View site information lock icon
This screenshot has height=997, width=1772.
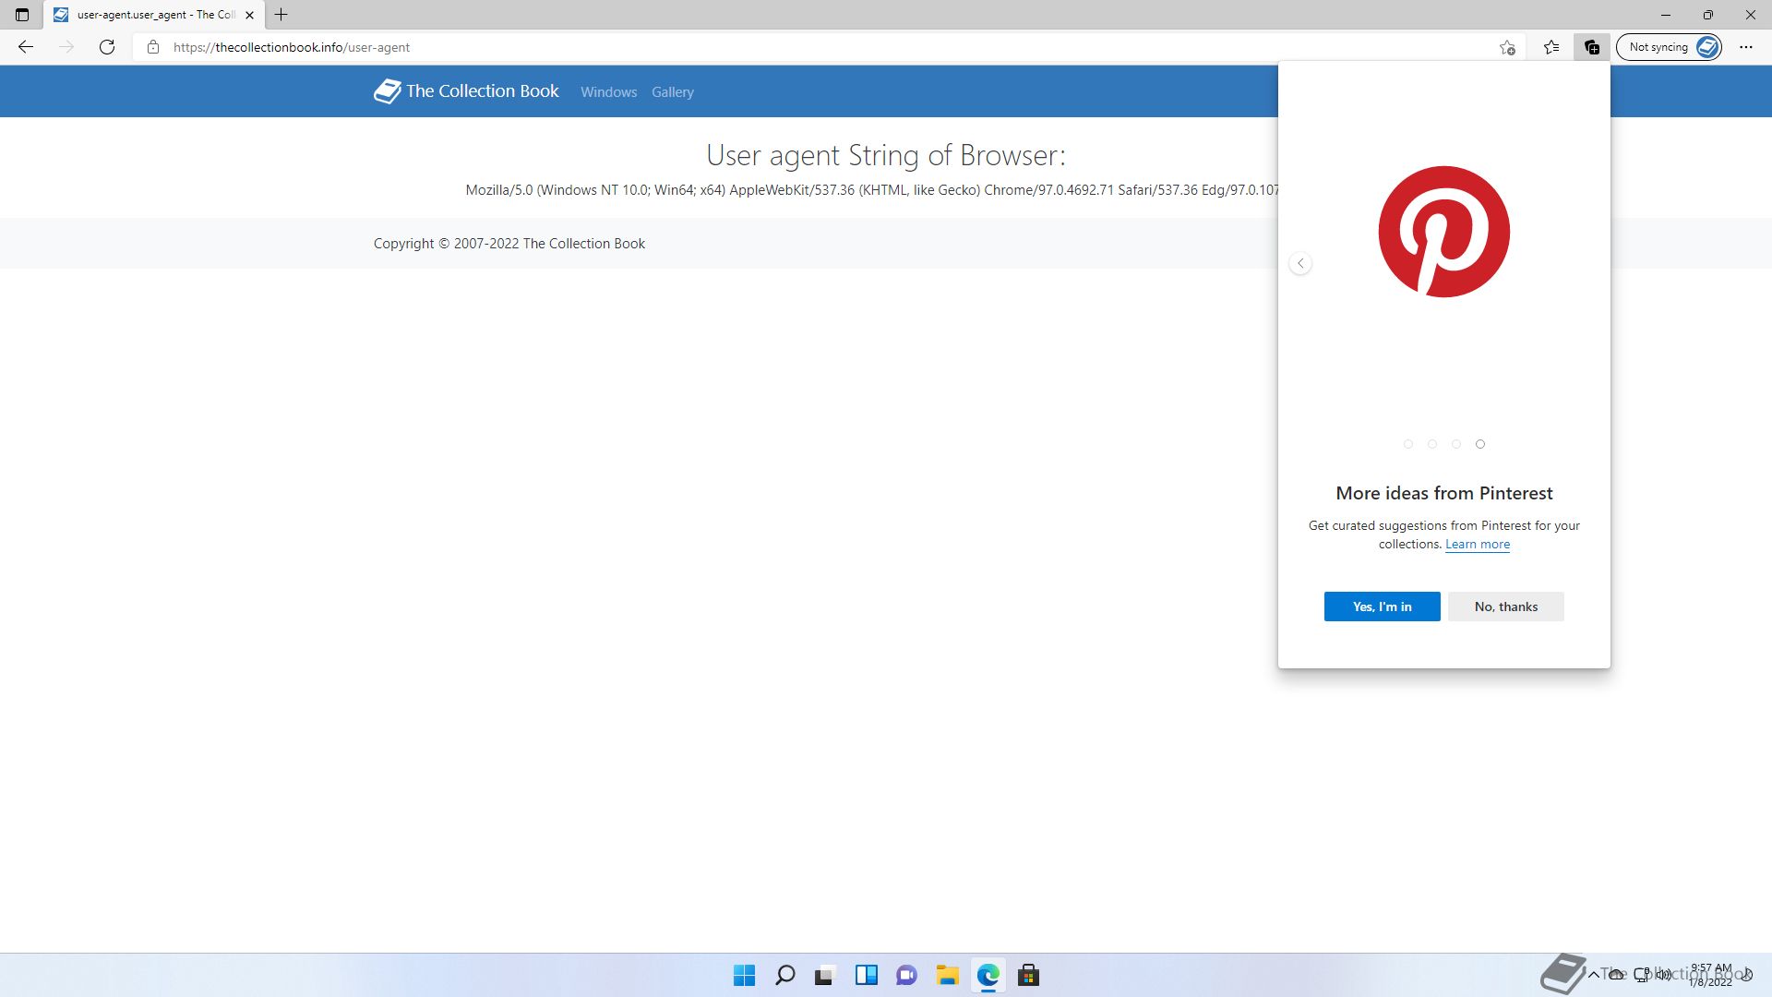pos(153,47)
